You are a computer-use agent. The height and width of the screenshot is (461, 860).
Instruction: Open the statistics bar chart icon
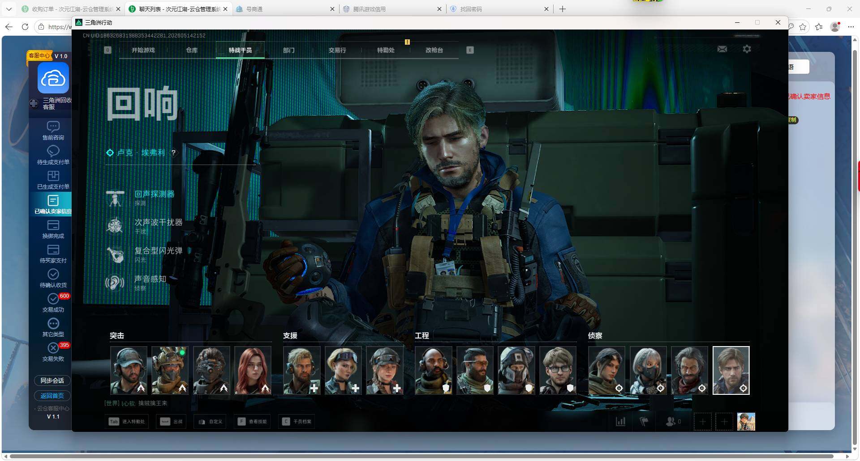[620, 422]
